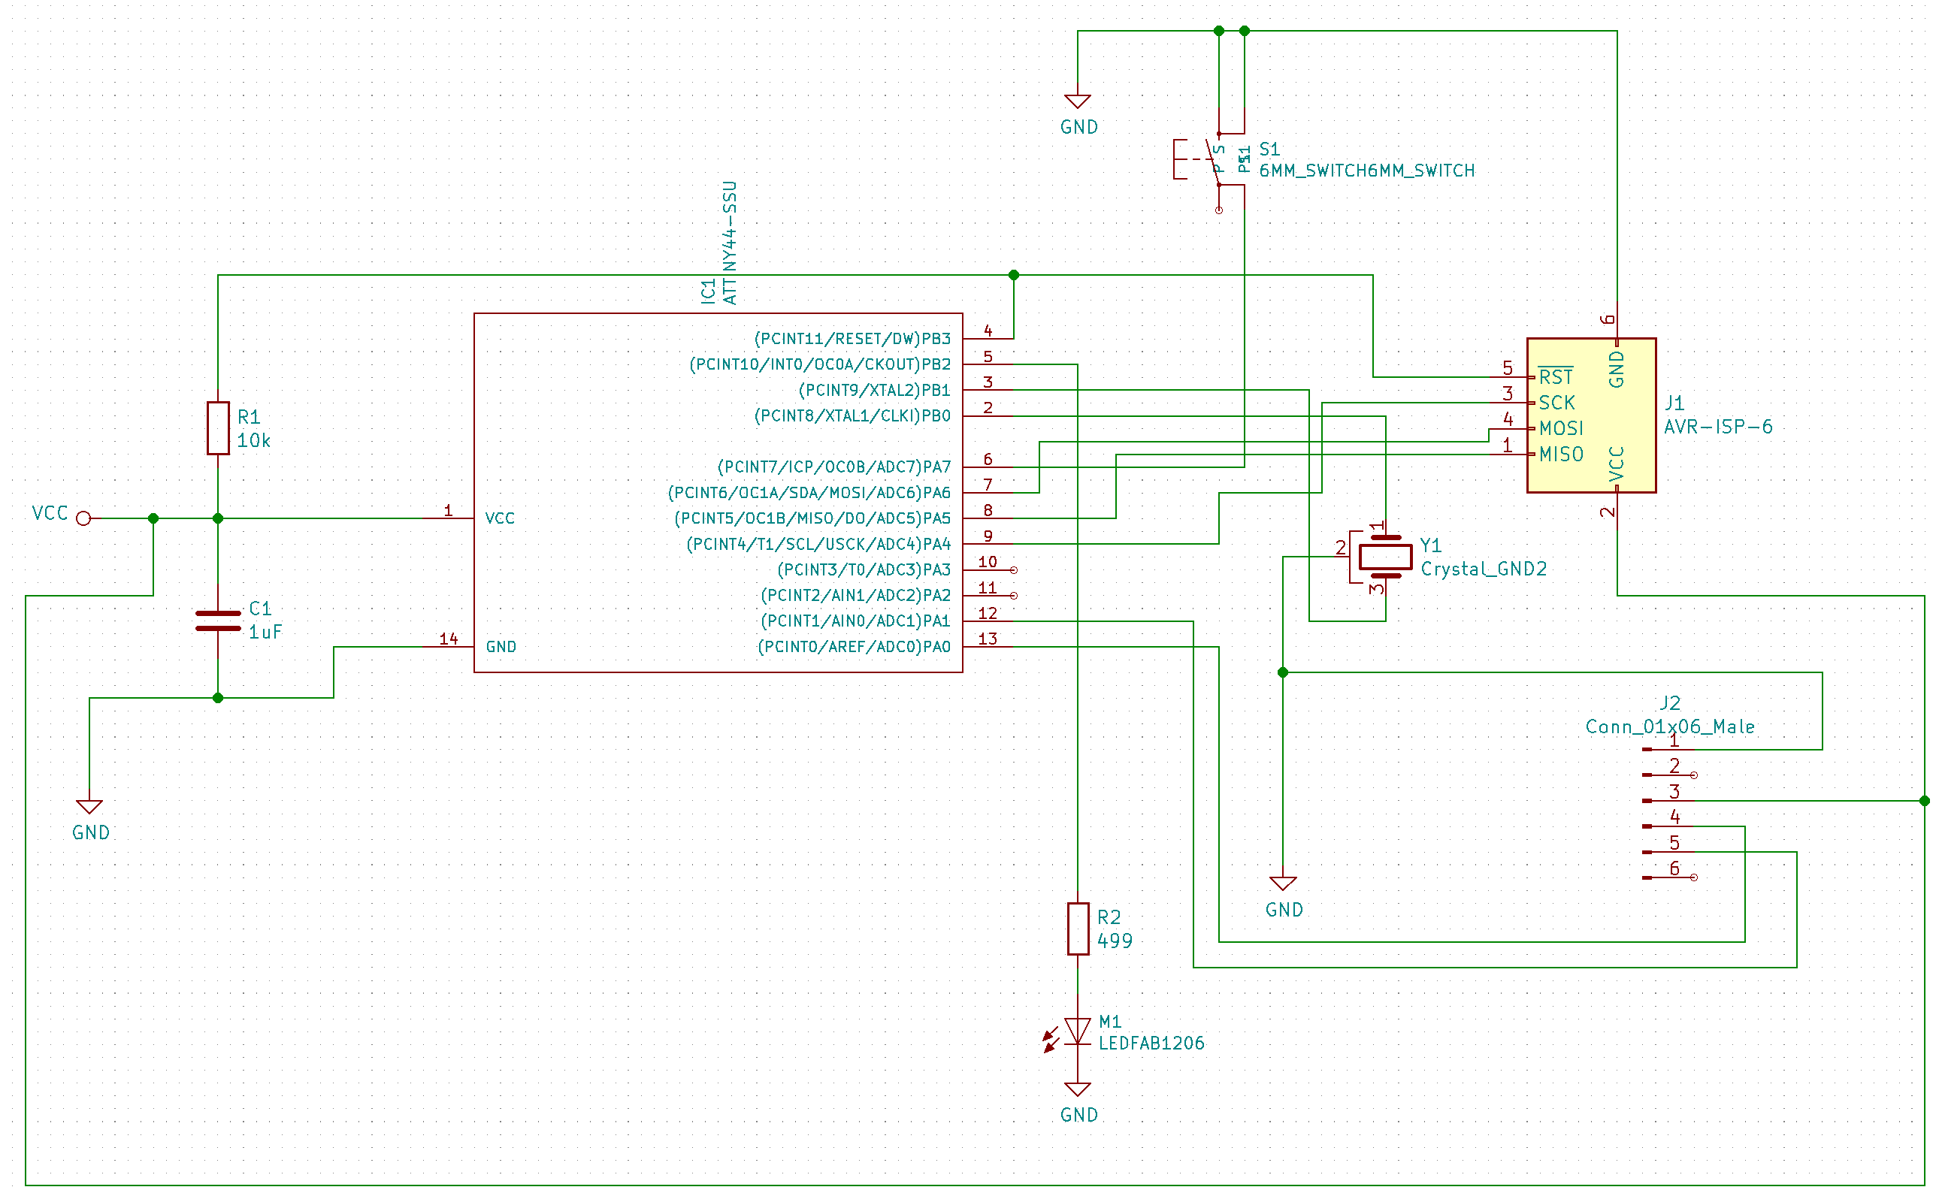Click the GND symbol left of switch S1
The height and width of the screenshot is (1196, 1936).
(1077, 101)
